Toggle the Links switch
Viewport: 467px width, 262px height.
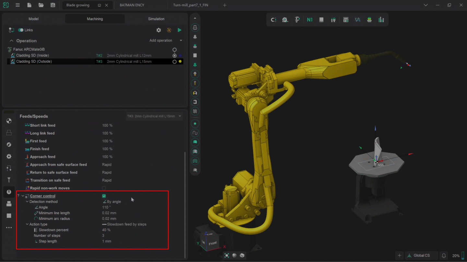click(20, 30)
